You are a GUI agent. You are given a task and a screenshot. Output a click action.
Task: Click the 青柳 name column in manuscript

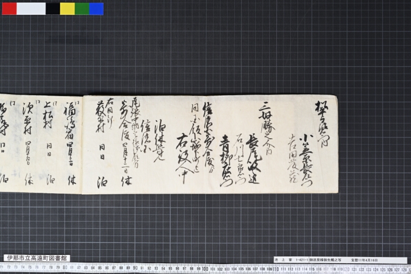point(226,160)
